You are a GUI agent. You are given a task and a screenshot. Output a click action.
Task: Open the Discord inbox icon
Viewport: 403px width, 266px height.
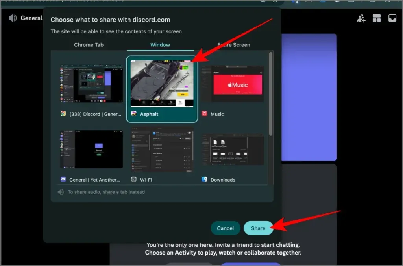pos(392,18)
